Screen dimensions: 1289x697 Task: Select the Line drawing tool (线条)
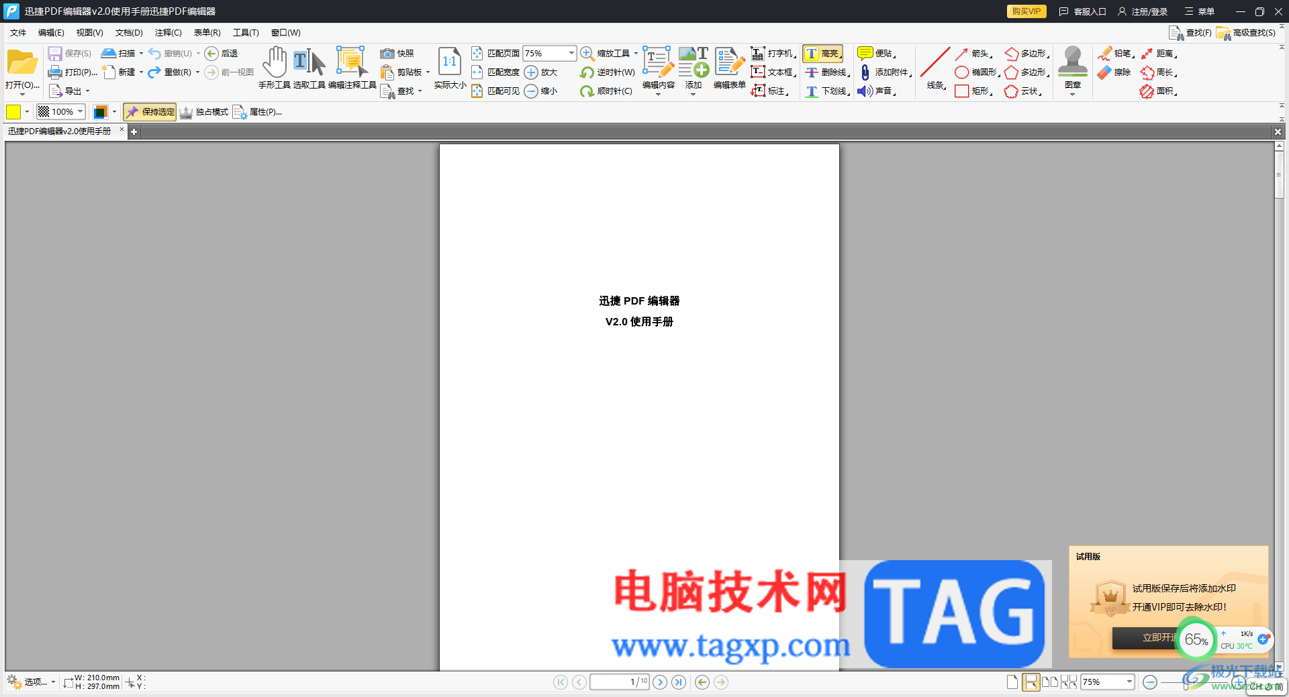coord(935,68)
